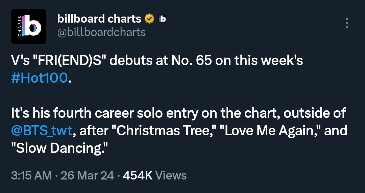This screenshot has width=365, height=193.
Task: Click the 3:15 AM timestamp
Action: [x=31, y=175]
